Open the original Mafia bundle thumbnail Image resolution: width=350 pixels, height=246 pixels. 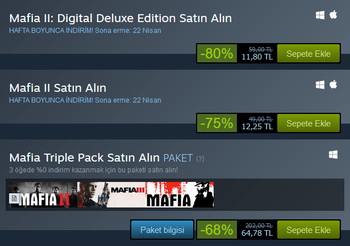coord(180,195)
